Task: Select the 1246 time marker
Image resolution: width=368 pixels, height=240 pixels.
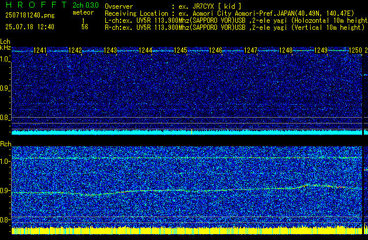Action: click(215, 50)
